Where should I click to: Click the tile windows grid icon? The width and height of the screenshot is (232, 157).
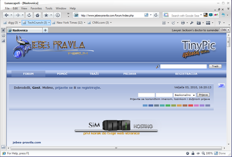(208, 23)
